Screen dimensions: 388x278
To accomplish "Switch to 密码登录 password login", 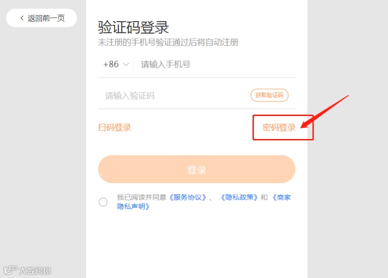I will pos(279,127).
